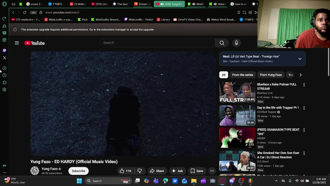Image resolution: width=330 pixels, height=186 pixels.
Task: Open Yung Fazo channel avatar
Action: (x=35, y=171)
